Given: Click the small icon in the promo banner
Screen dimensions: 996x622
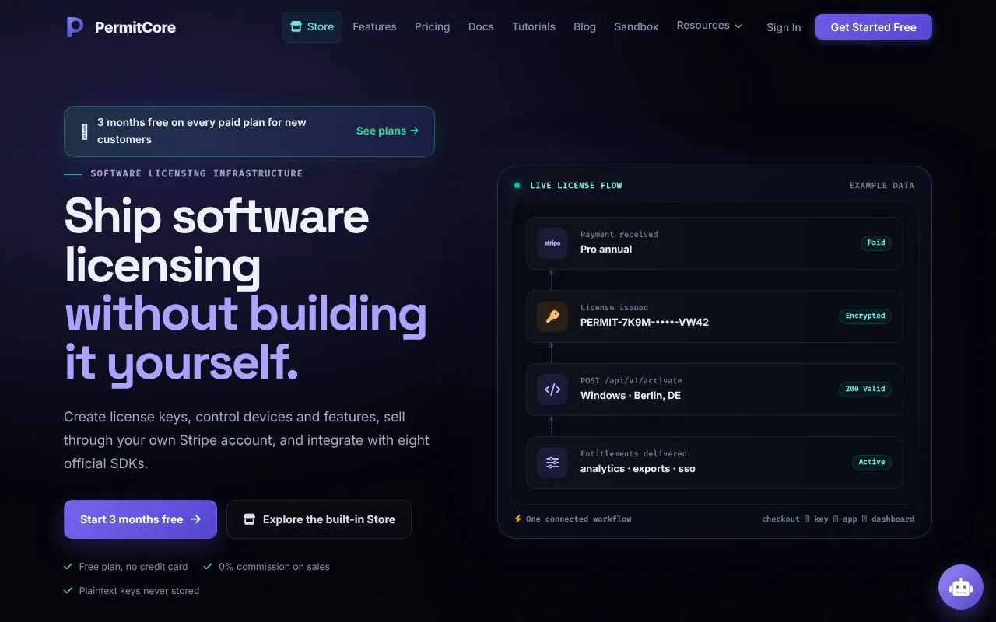Looking at the screenshot, I should click(x=84, y=131).
